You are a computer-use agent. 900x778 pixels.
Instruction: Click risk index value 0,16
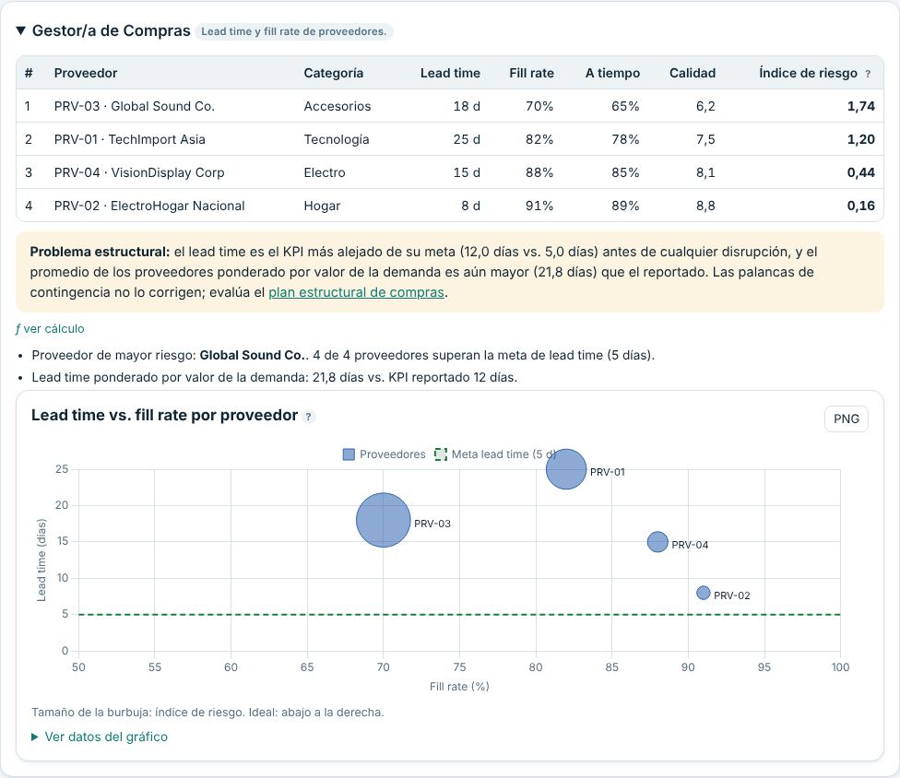point(861,206)
